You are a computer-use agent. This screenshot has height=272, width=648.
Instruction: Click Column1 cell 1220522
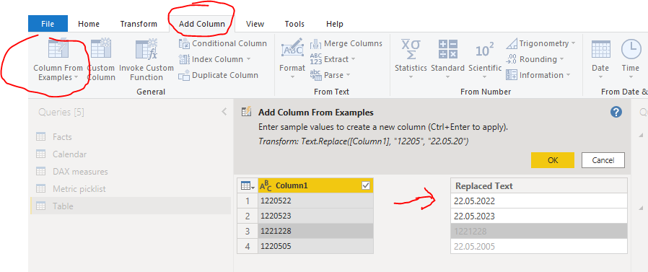pyautogui.click(x=315, y=201)
